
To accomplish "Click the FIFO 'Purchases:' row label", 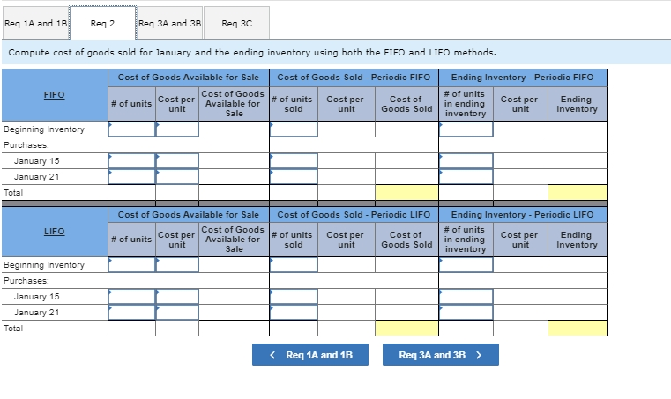I will click(26, 145).
